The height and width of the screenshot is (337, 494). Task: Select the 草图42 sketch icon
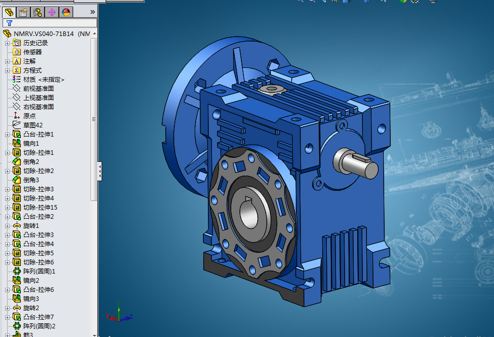16,125
